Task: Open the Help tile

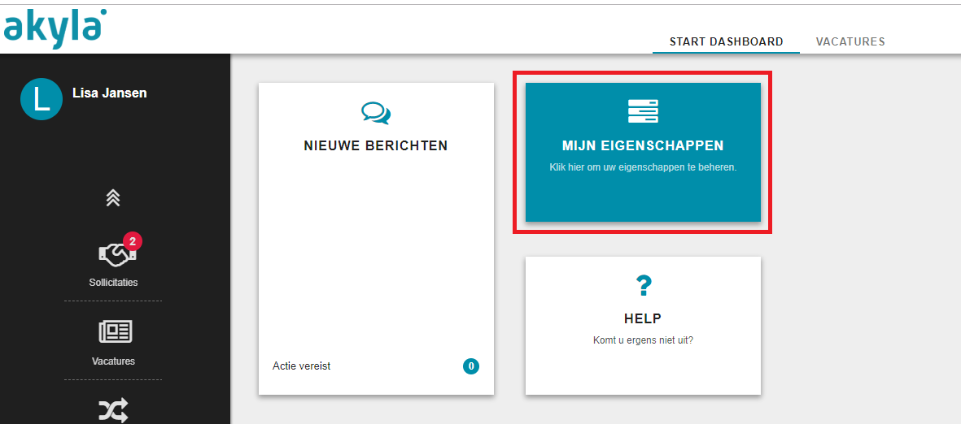Action: coord(643,326)
